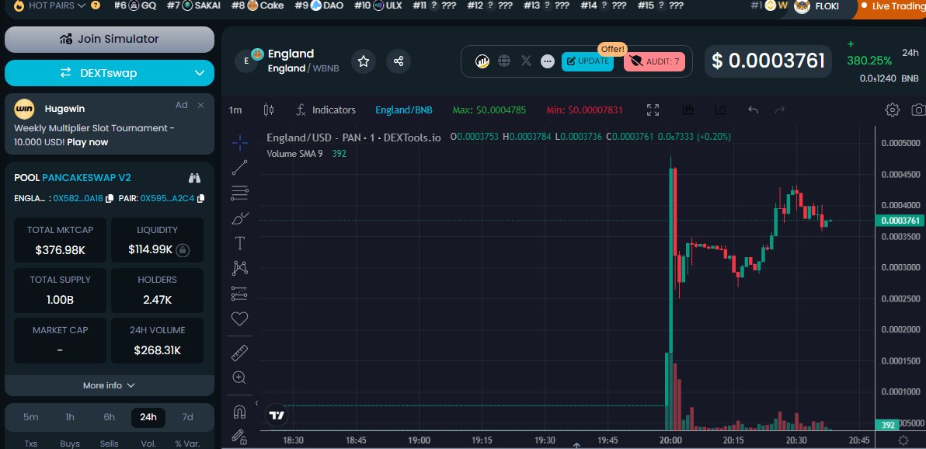Expand More info section

pyautogui.click(x=110, y=385)
